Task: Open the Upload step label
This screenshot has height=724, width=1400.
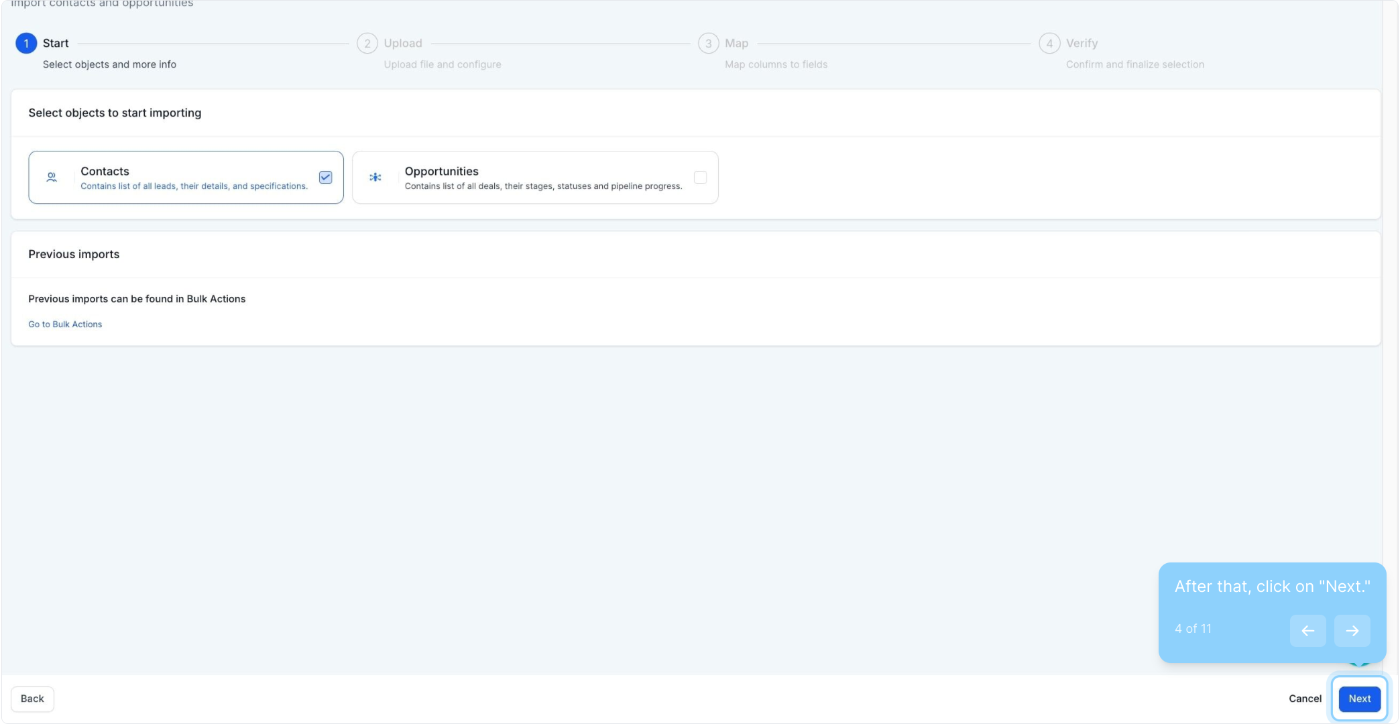Action: 403,44
